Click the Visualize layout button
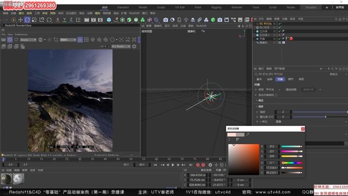348x196 pixels. [310, 7]
